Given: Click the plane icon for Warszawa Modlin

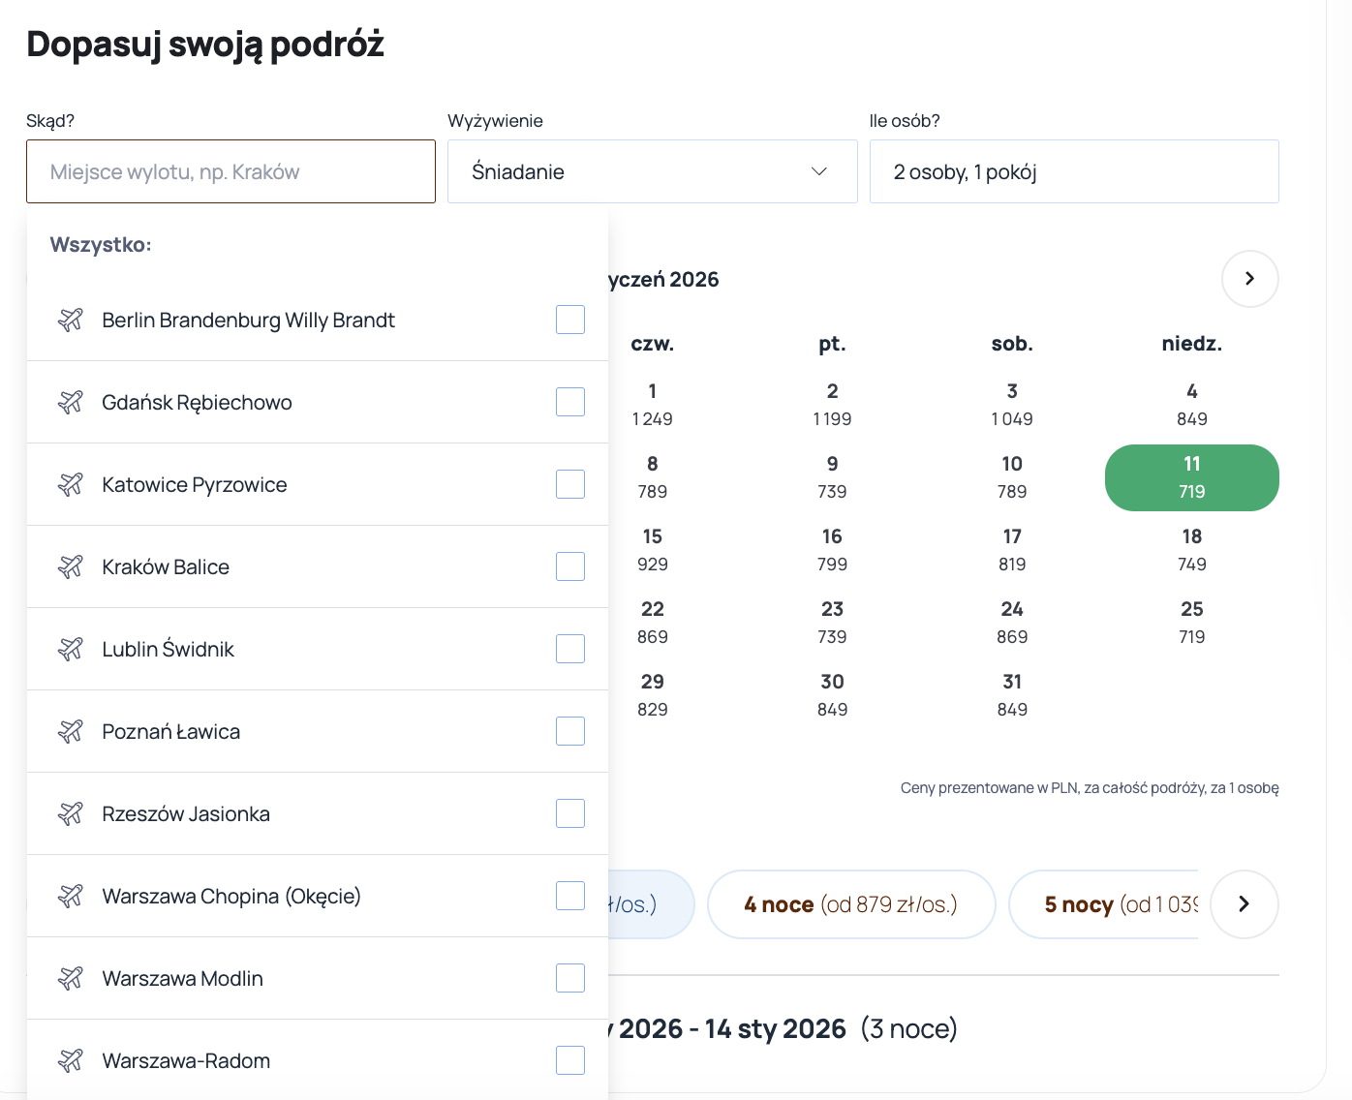Looking at the screenshot, I should click(x=71, y=978).
